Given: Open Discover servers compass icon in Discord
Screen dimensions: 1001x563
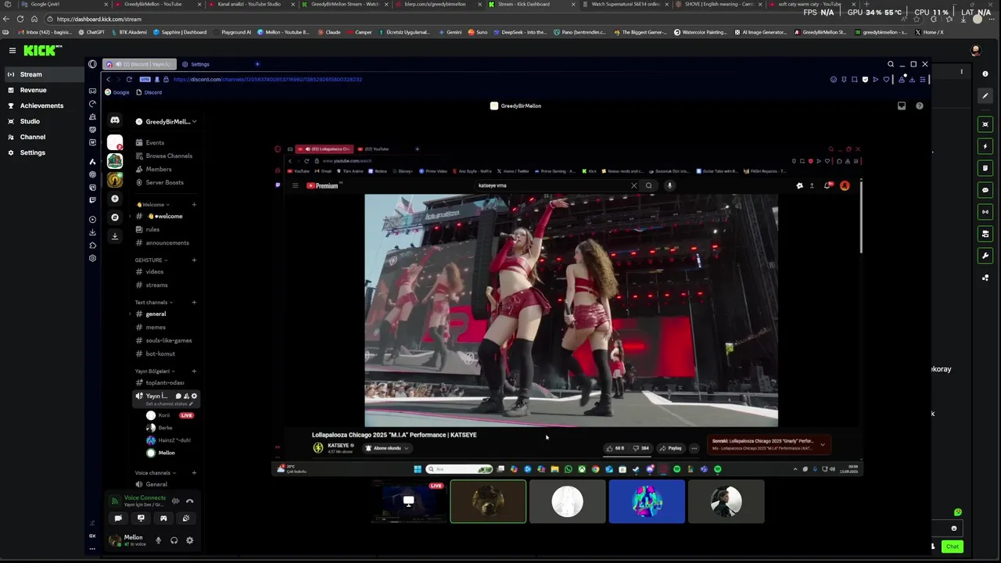Looking at the screenshot, I should point(115,217).
